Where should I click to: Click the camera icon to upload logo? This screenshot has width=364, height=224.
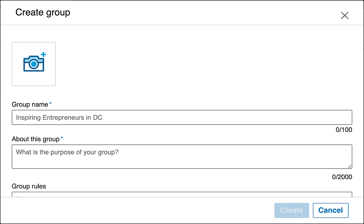pos(34,63)
